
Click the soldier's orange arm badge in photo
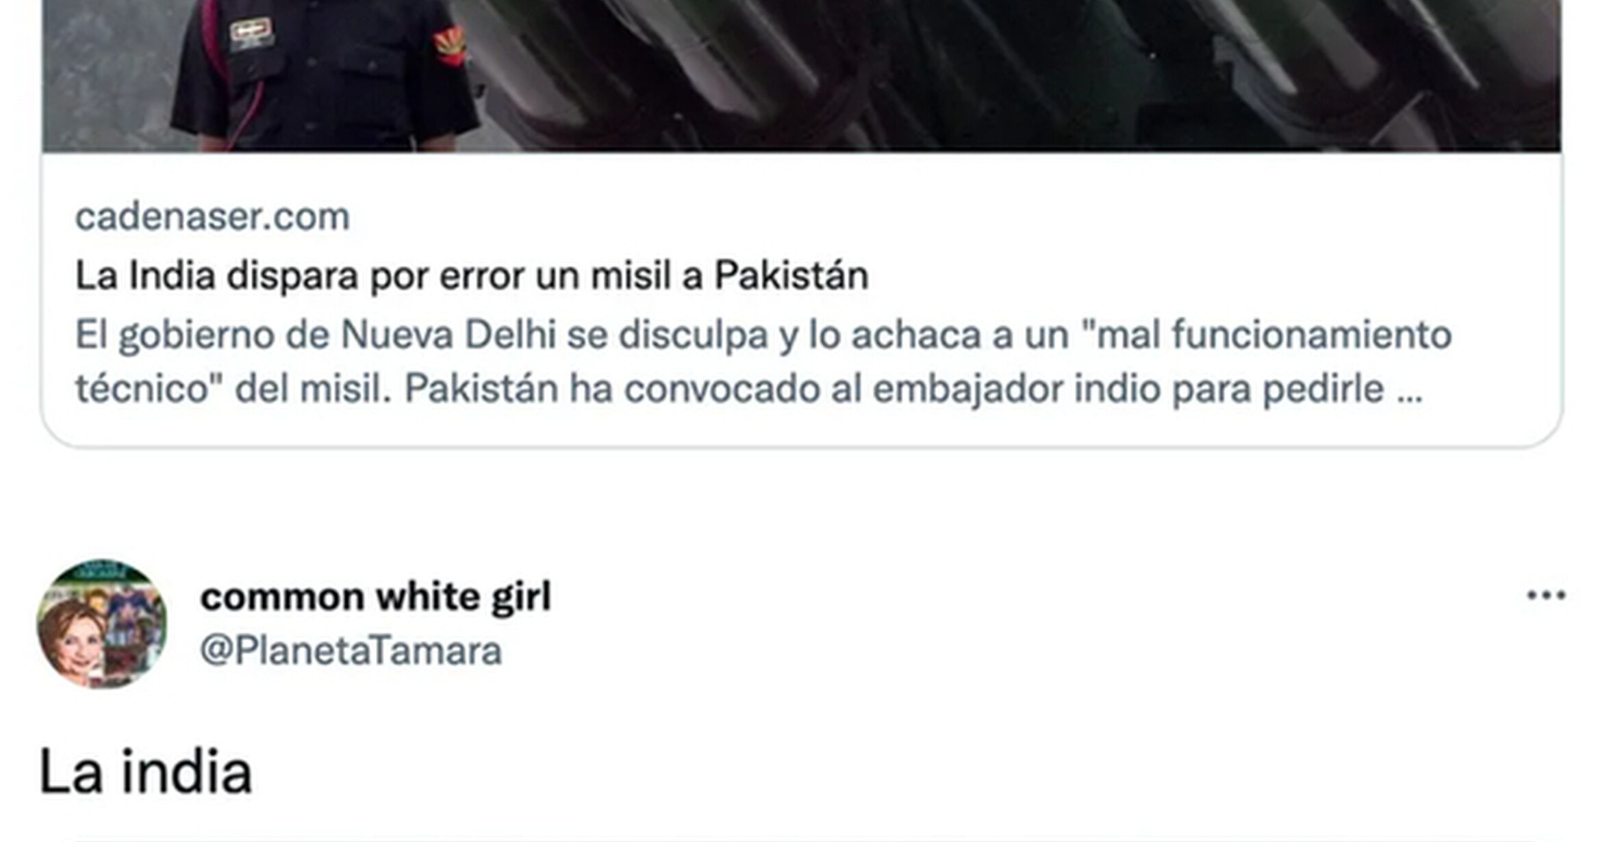tap(449, 45)
